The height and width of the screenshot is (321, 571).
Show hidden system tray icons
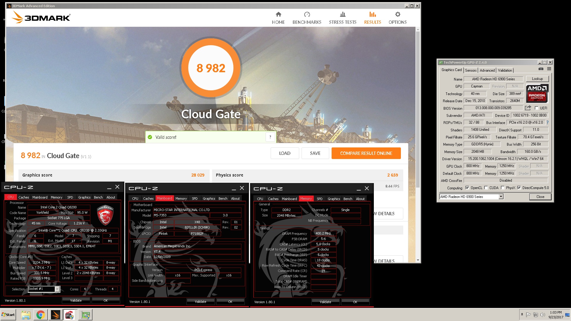click(x=522, y=314)
